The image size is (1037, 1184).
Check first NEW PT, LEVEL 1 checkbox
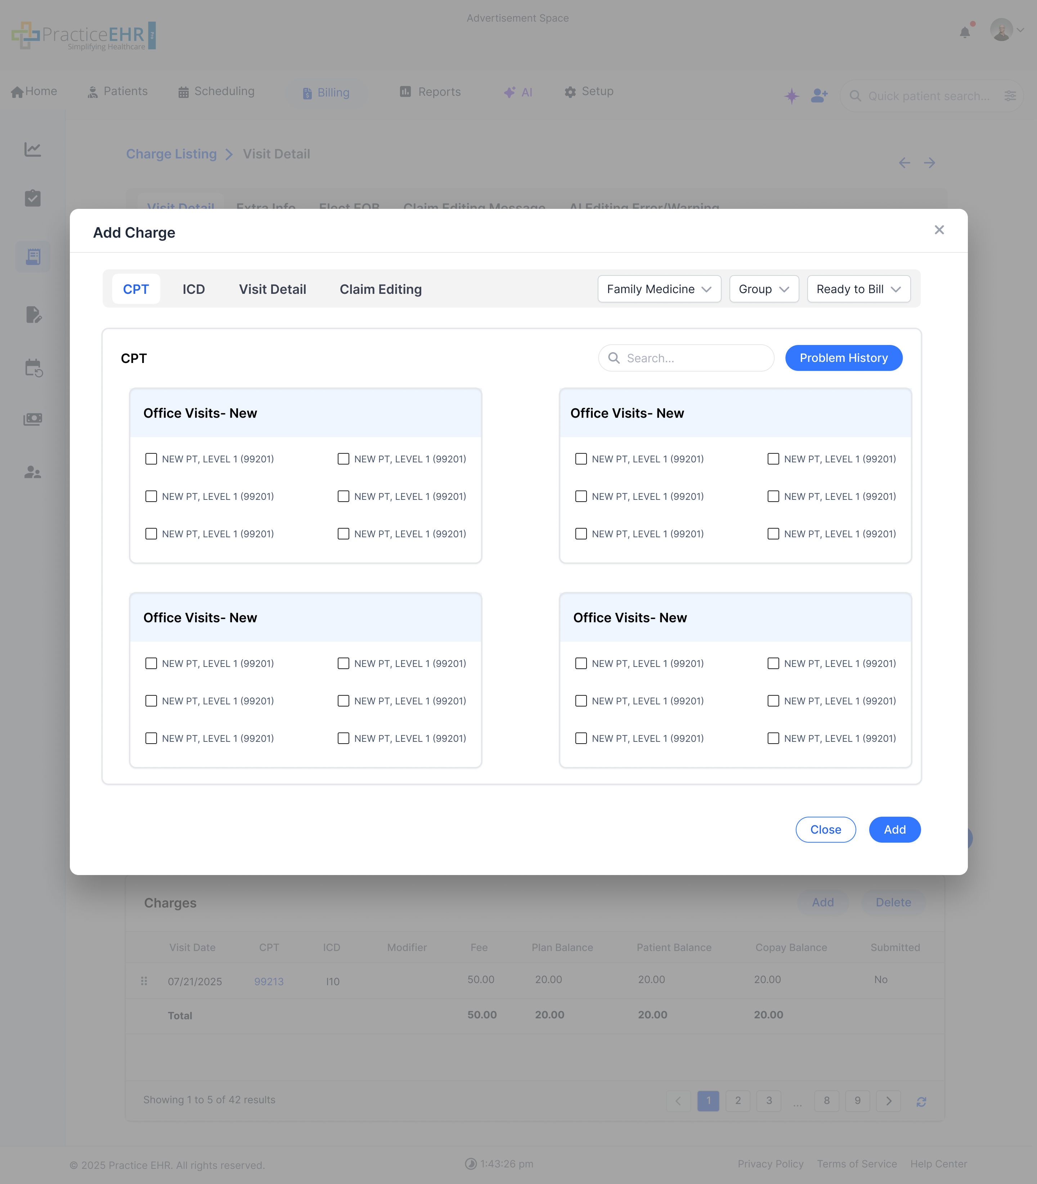point(151,459)
